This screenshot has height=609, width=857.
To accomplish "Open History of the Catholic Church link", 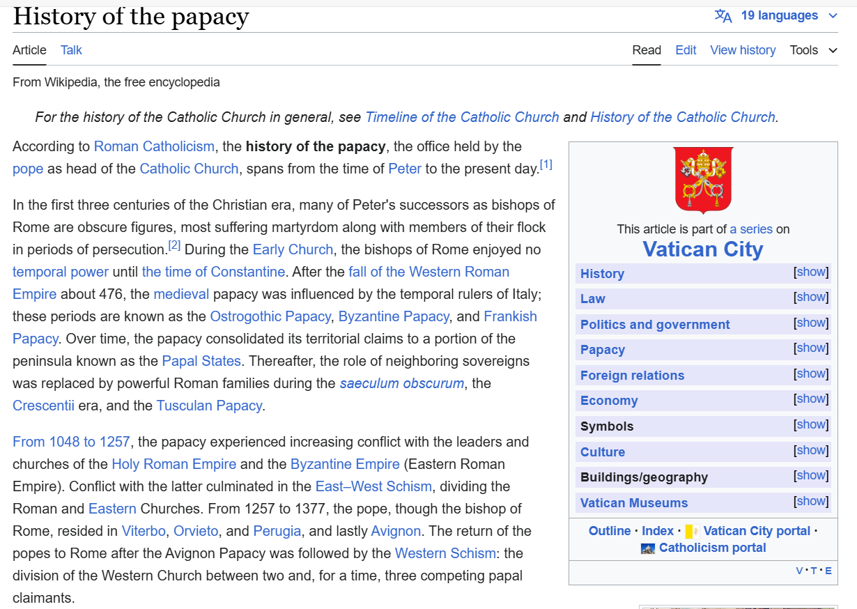I will (683, 117).
